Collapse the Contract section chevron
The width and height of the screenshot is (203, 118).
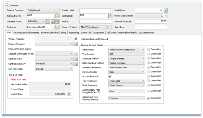(x=7, y=6)
